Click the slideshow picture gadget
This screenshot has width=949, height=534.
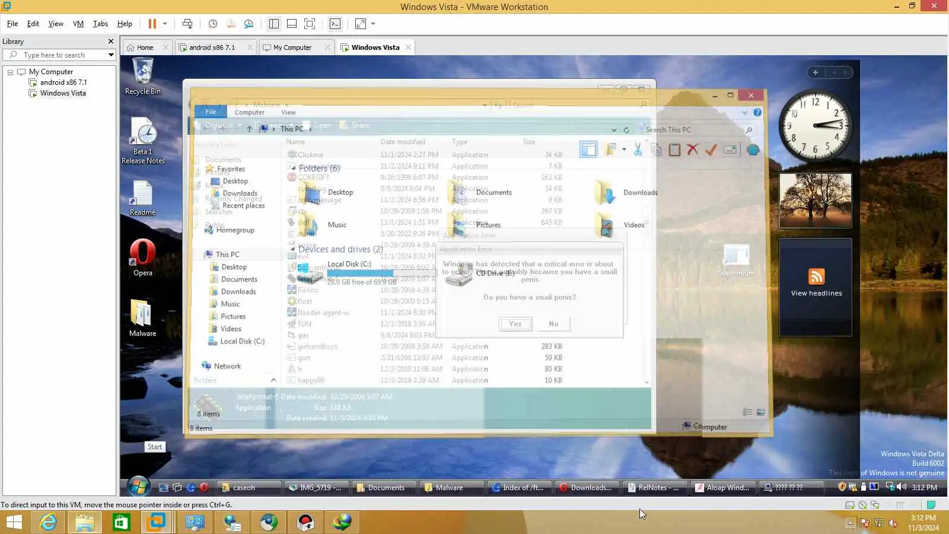tap(816, 201)
